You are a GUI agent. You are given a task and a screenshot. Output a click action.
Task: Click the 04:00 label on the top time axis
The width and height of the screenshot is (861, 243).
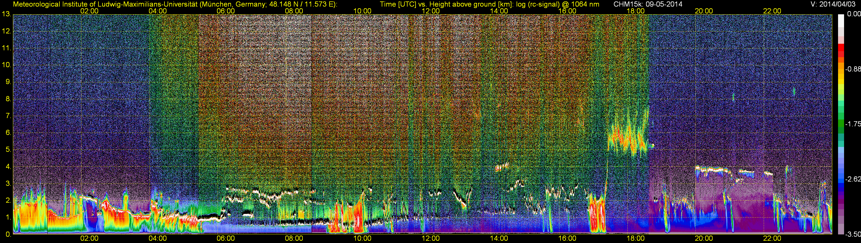coord(158,11)
